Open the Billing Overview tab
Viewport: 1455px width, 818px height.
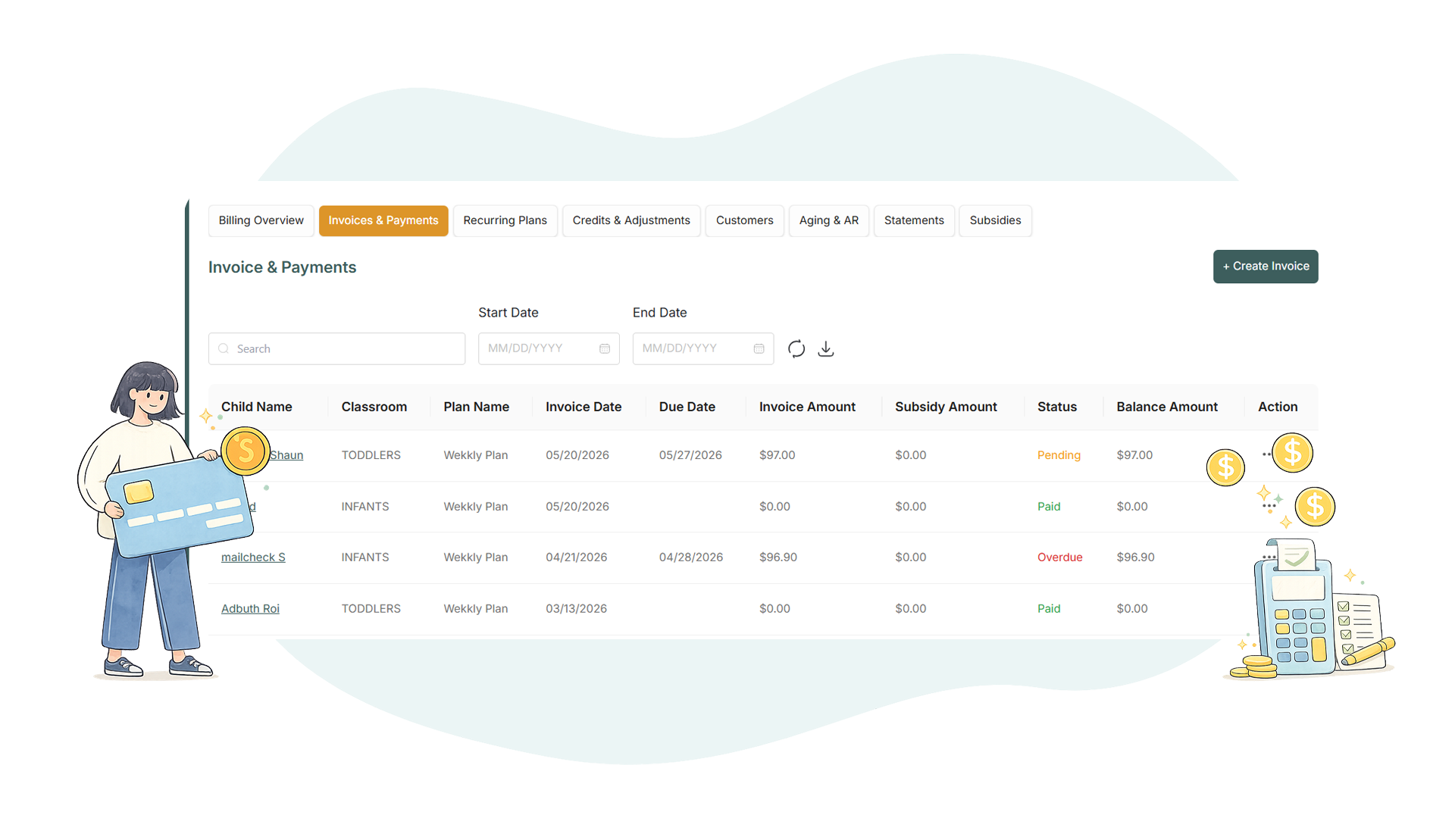pyautogui.click(x=261, y=220)
